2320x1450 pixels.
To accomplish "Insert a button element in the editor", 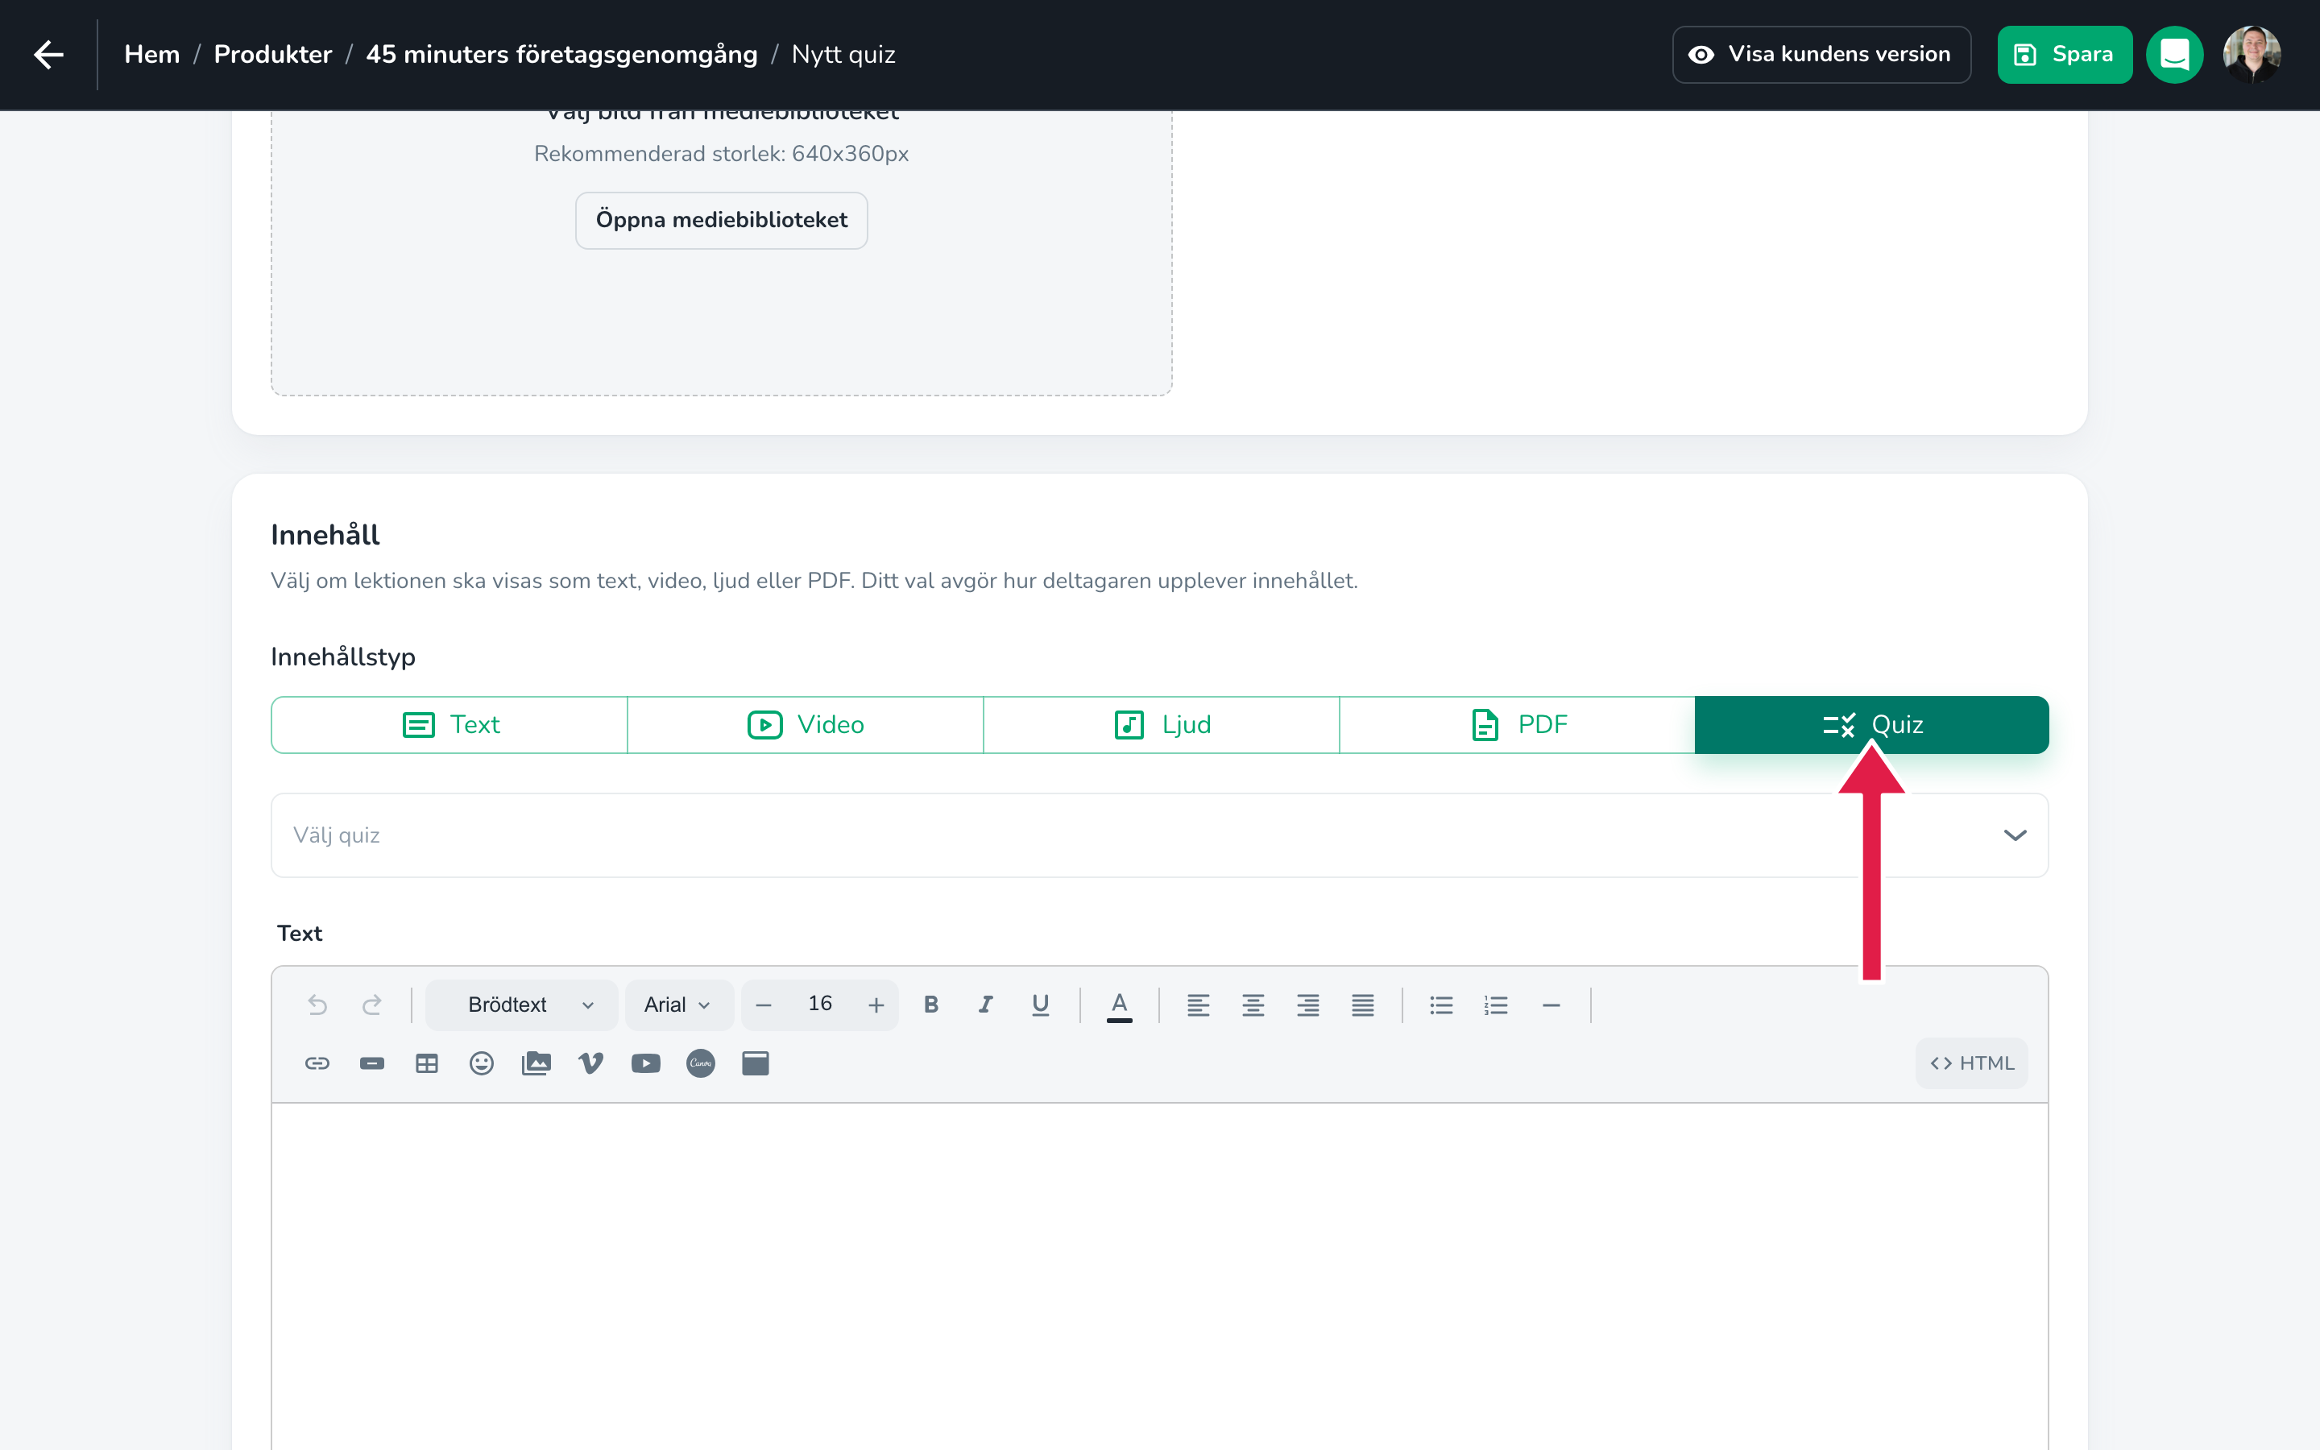I will [372, 1063].
